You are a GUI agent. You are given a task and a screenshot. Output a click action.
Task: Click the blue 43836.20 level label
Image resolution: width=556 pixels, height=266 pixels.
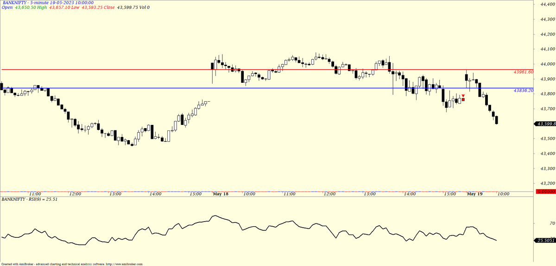(x=524, y=91)
